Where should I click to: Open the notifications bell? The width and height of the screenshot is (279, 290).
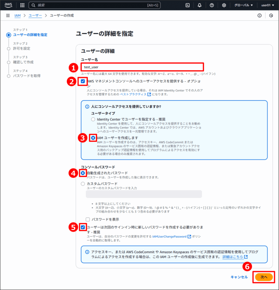click(200, 5)
